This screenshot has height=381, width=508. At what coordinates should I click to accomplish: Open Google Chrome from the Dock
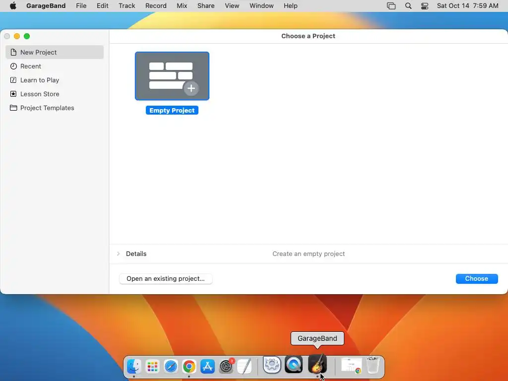click(x=189, y=367)
